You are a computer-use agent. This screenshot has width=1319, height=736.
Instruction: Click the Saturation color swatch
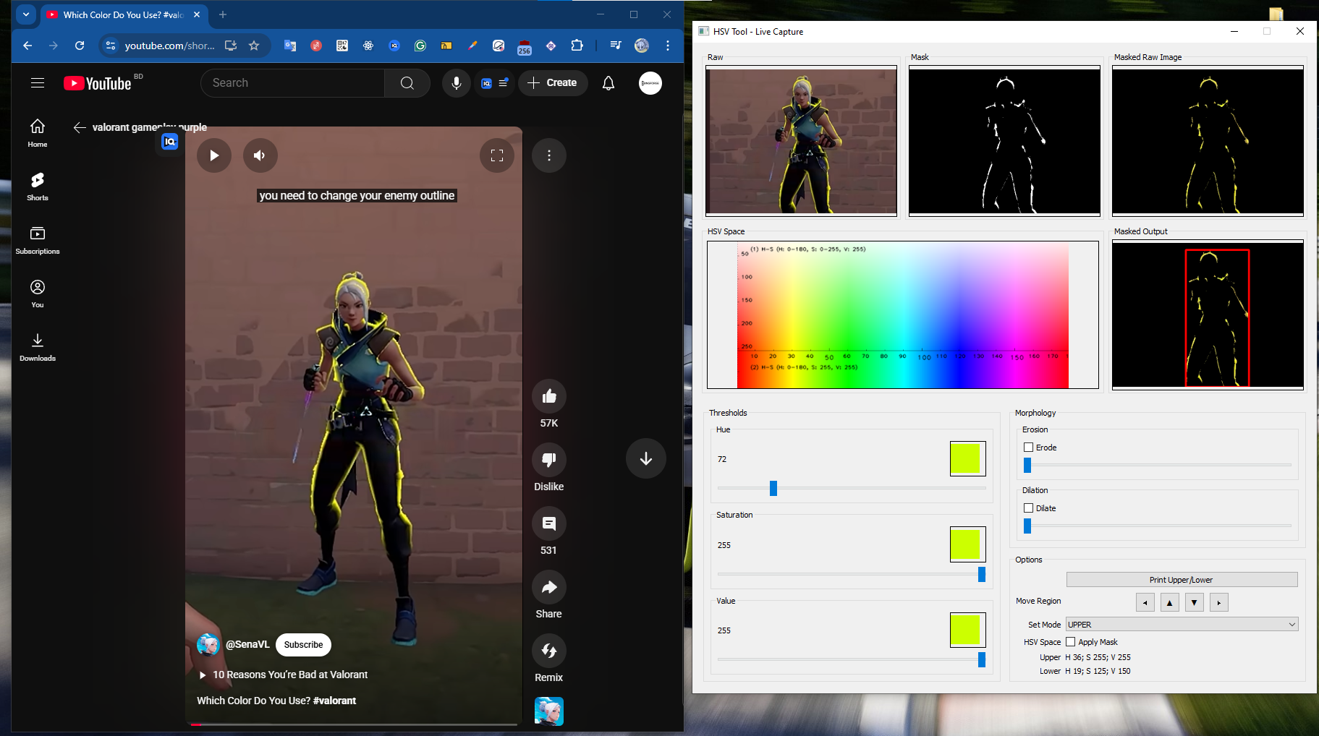(x=968, y=544)
